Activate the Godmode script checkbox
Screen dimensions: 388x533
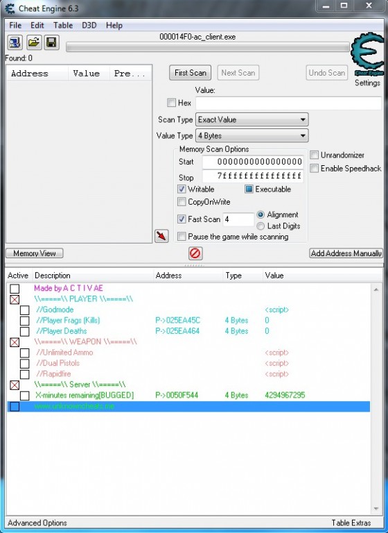24,310
